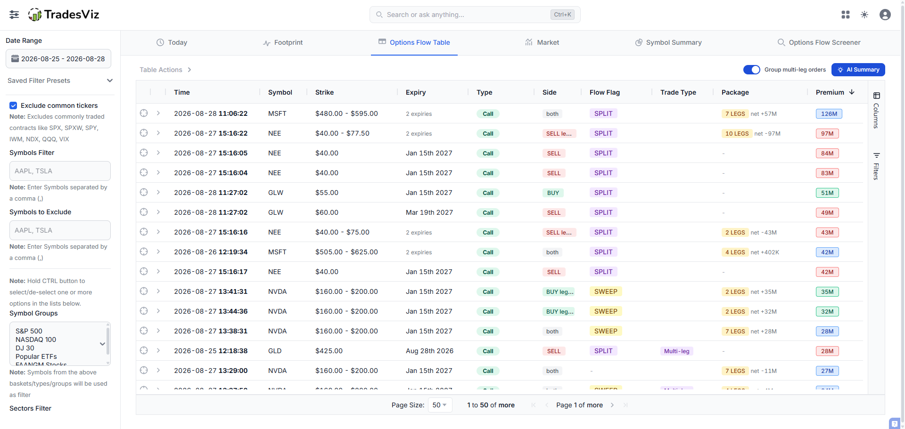Click the target icon on the MSFT 11:06:22 row
The width and height of the screenshot is (905, 429).
[x=144, y=113]
